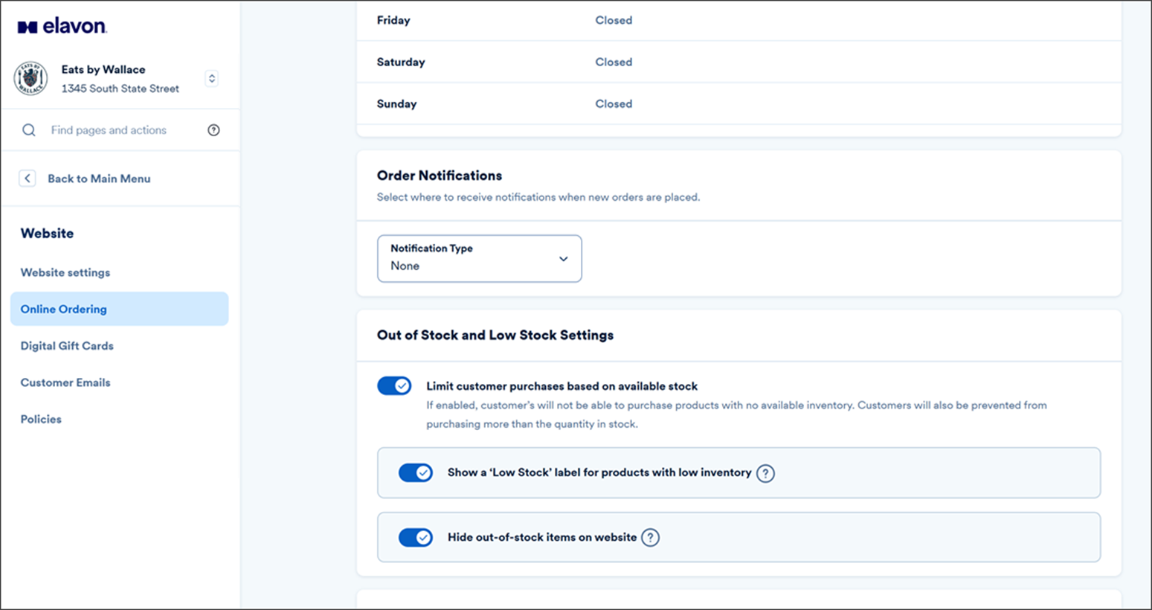1152x610 pixels.
Task: Open Digital Gift Cards page
Action: pos(67,346)
